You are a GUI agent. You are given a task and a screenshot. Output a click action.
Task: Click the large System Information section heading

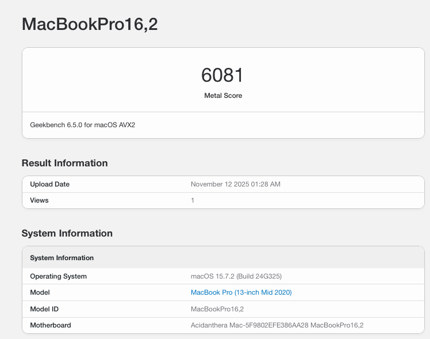[x=67, y=233]
